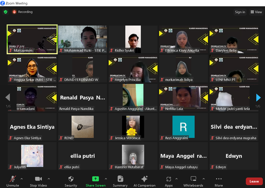The width and height of the screenshot is (265, 188).
Task: Open the Security shield menu
Action: pyautogui.click(x=71, y=179)
